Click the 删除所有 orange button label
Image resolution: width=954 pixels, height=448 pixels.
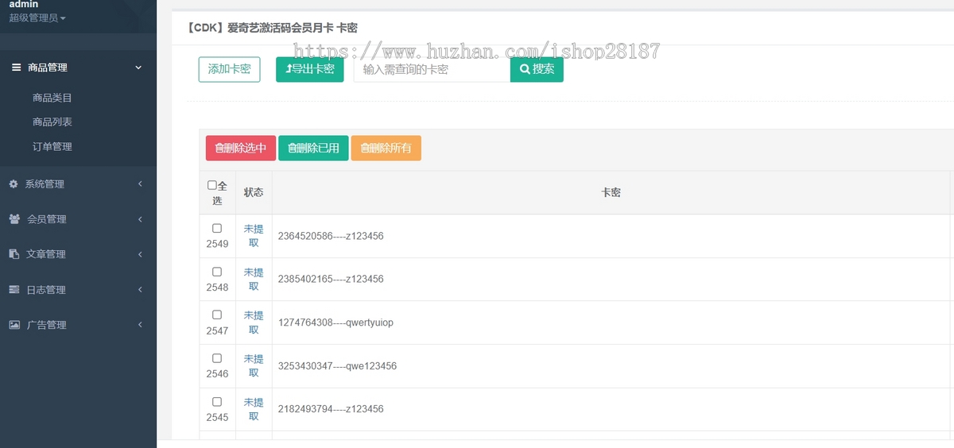point(391,149)
